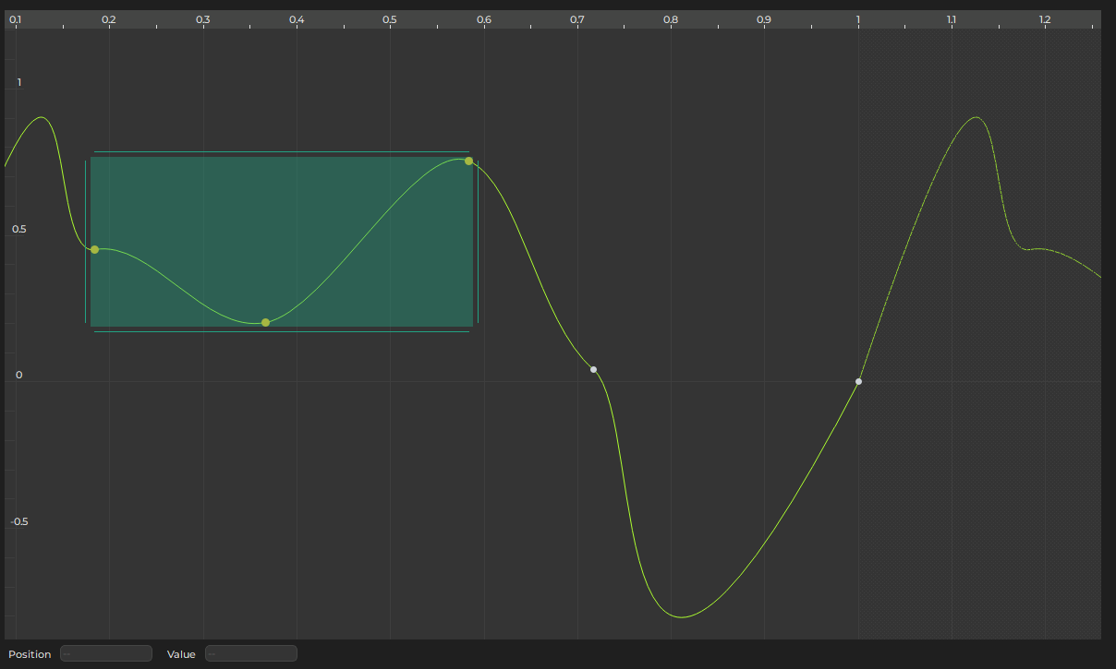Screen dimensions: 1116x669
Task: Select the yellow control point near position 0.18
Action: tap(94, 249)
